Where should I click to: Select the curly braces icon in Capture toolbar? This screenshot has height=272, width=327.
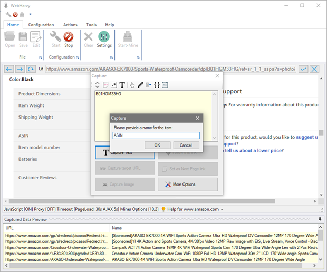click(x=157, y=84)
